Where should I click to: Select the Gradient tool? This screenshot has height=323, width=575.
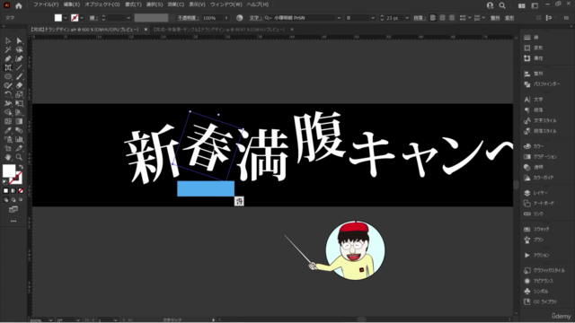(x=19, y=121)
